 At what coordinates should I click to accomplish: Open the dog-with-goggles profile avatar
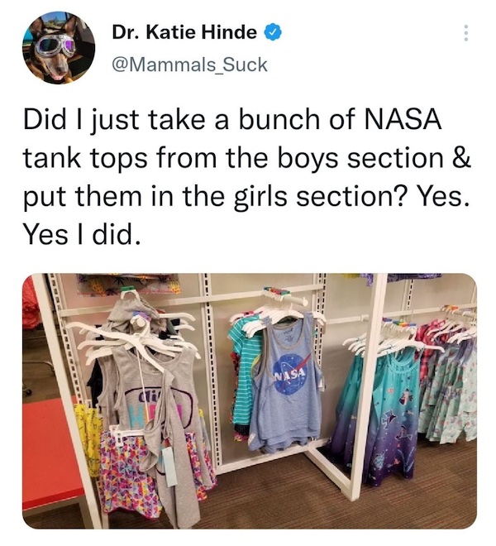(x=59, y=48)
